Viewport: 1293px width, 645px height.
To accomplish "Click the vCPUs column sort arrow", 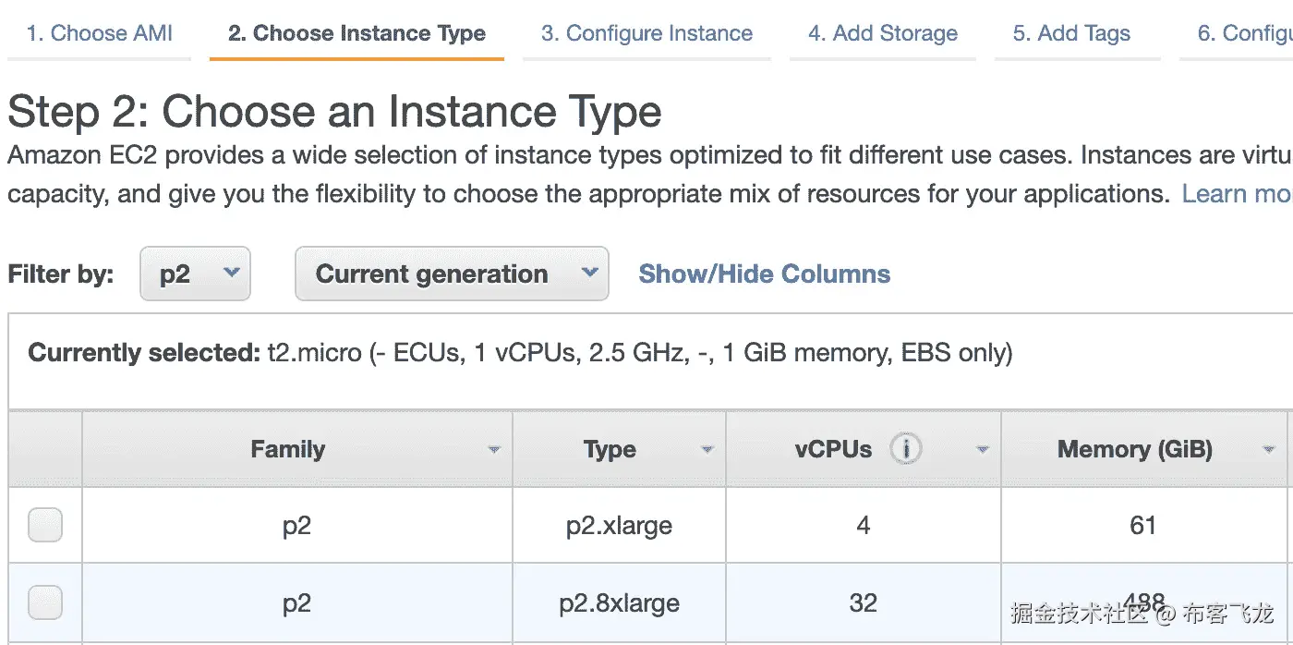I will (983, 450).
